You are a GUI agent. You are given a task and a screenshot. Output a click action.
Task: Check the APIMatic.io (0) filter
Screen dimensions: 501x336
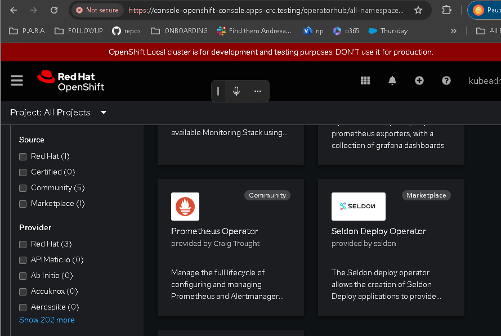(x=23, y=261)
